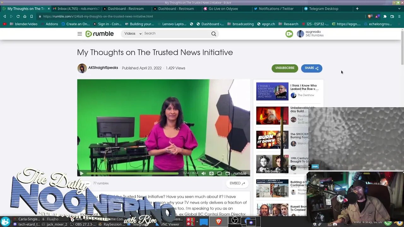Open the YouTube bookmark icon
404x227 pixels.
point(4,24)
